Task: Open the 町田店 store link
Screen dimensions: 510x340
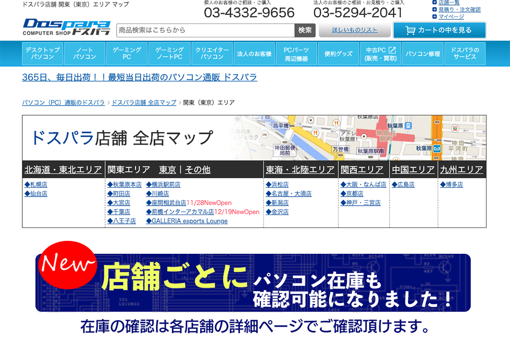Action: [x=119, y=194]
